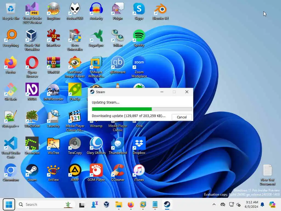This screenshot has height=211, width=281.
Task: Select the CCleaner desktop shortcut
Action: point(117,173)
